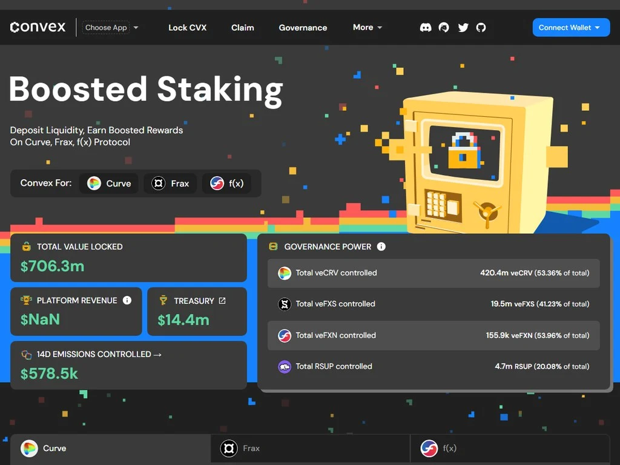Image resolution: width=620 pixels, height=465 pixels.
Task: Click the Governance Power header icon
Action: tap(273, 246)
